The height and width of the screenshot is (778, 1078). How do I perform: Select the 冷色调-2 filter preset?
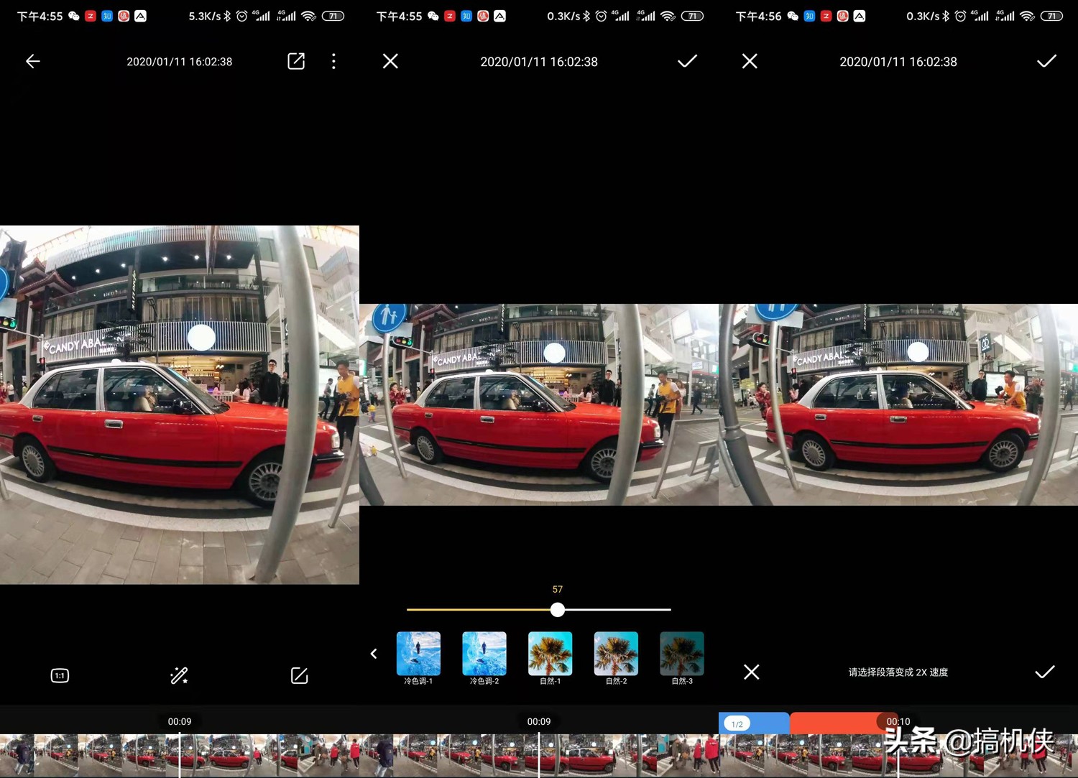pyautogui.click(x=484, y=652)
